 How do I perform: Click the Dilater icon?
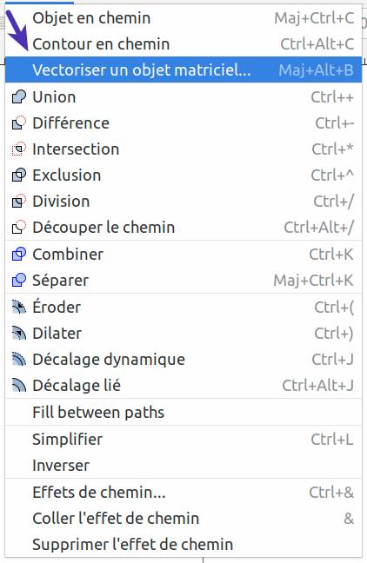[19, 334]
